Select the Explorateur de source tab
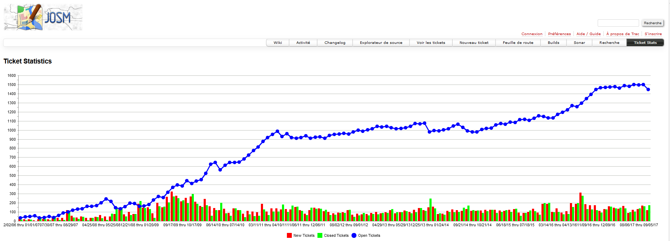Screen dimensions: 670x241 [x=381, y=43]
